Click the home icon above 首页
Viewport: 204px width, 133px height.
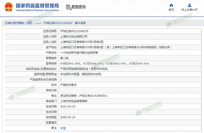[171, 5]
